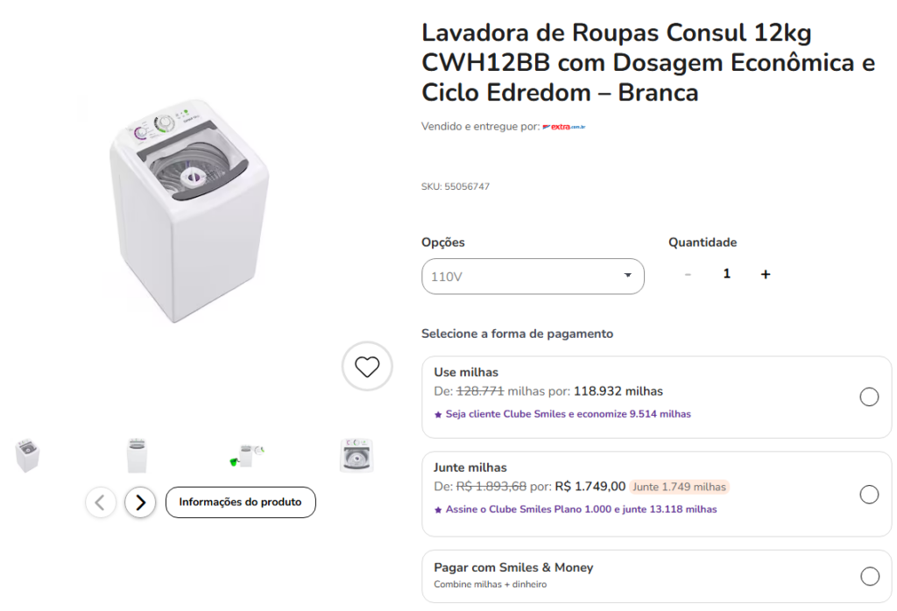Click the quantity value field
This screenshot has height=611, width=897.
pyautogui.click(x=726, y=274)
